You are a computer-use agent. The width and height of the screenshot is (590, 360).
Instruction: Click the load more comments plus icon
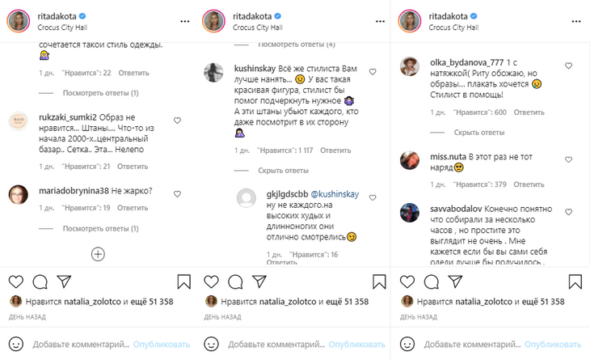coord(97,254)
